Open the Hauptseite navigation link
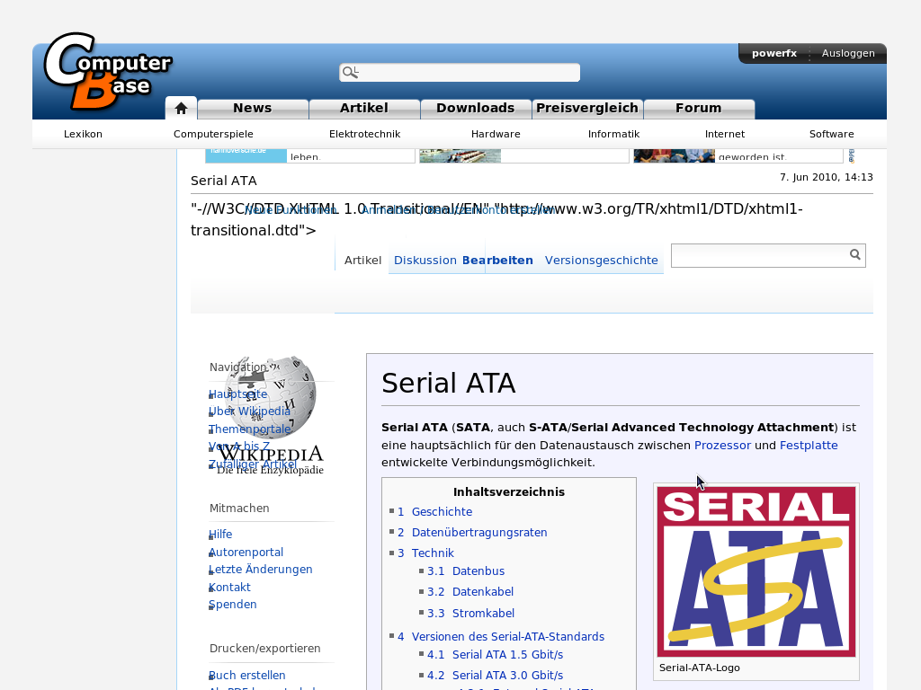 237,394
